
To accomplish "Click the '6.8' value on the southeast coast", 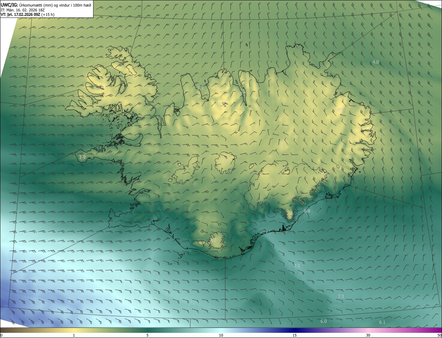I will 307,211.
